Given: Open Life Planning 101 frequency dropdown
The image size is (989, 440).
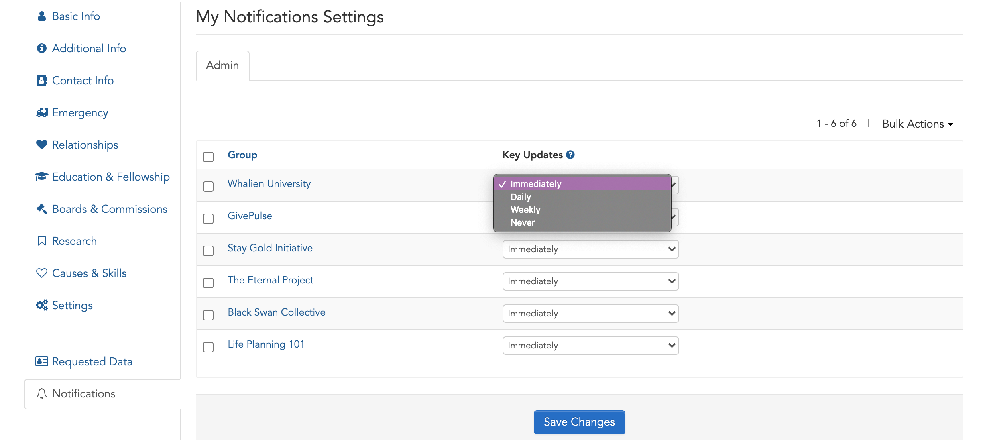Looking at the screenshot, I should click(x=590, y=346).
